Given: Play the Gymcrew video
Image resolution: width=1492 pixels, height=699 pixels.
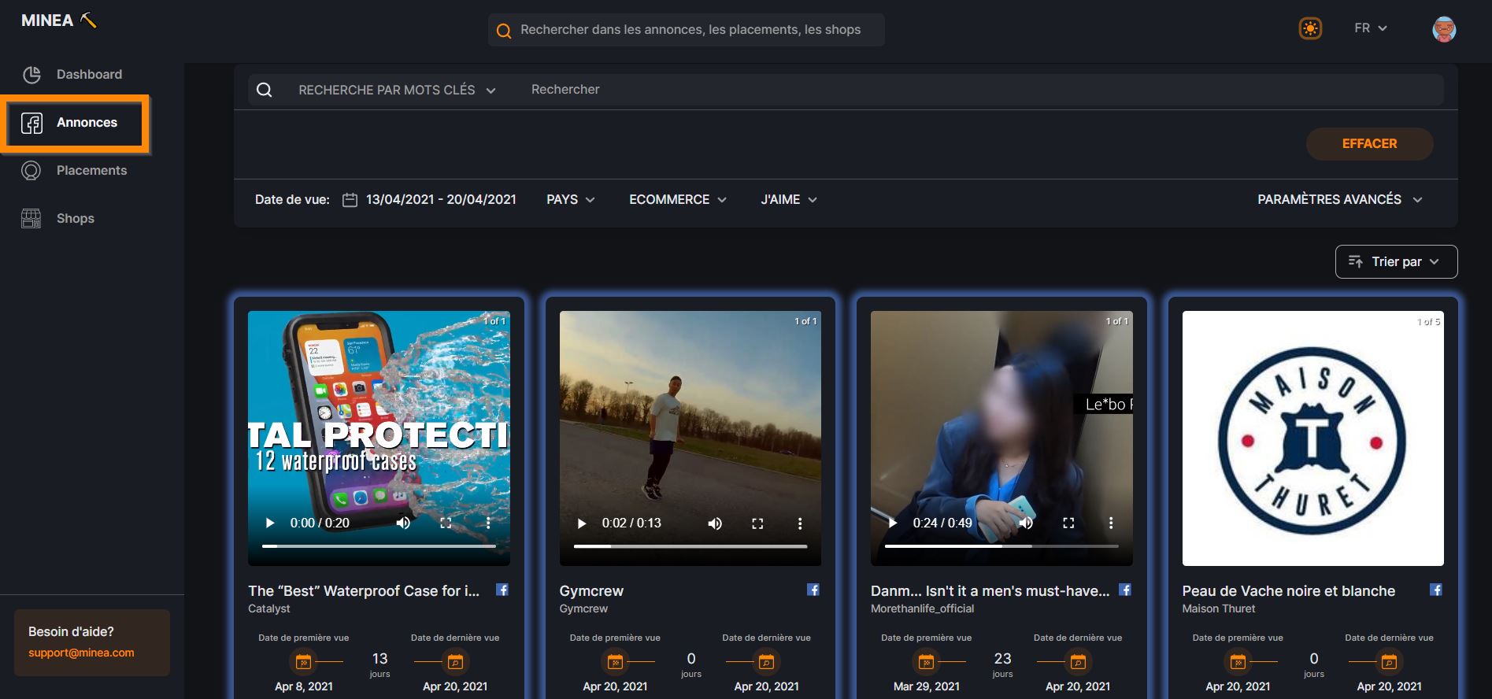Looking at the screenshot, I should click(582, 523).
